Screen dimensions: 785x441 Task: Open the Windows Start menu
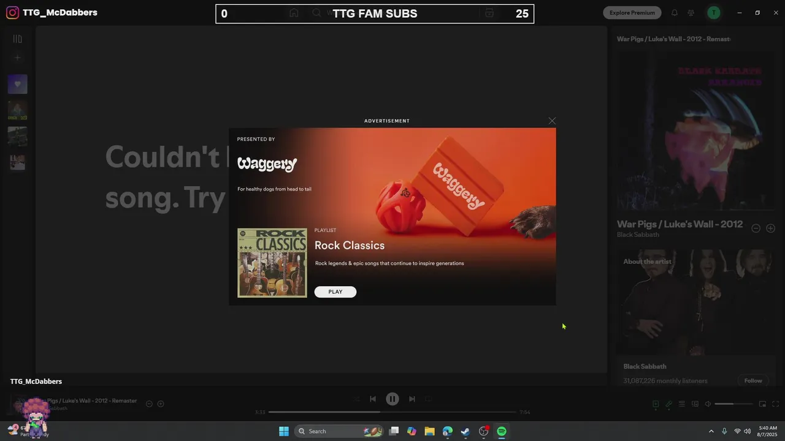[284, 431]
